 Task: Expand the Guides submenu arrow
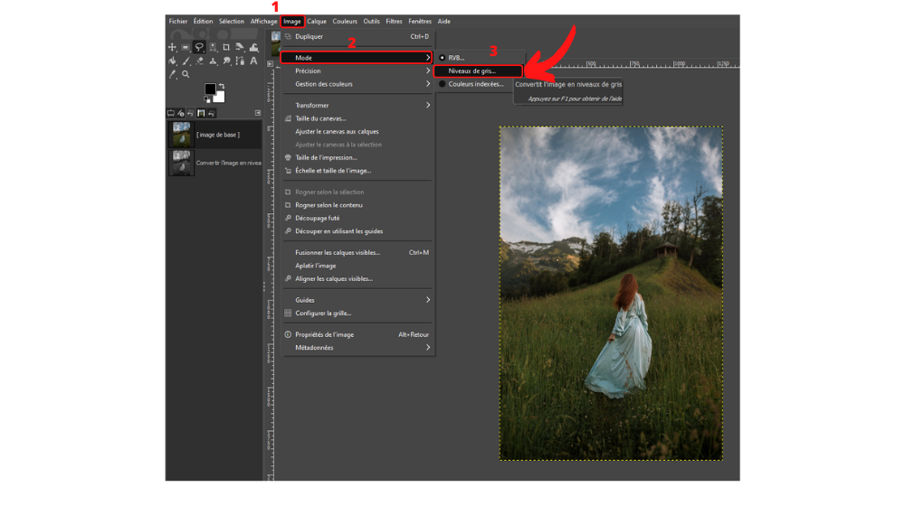[428, 300]
